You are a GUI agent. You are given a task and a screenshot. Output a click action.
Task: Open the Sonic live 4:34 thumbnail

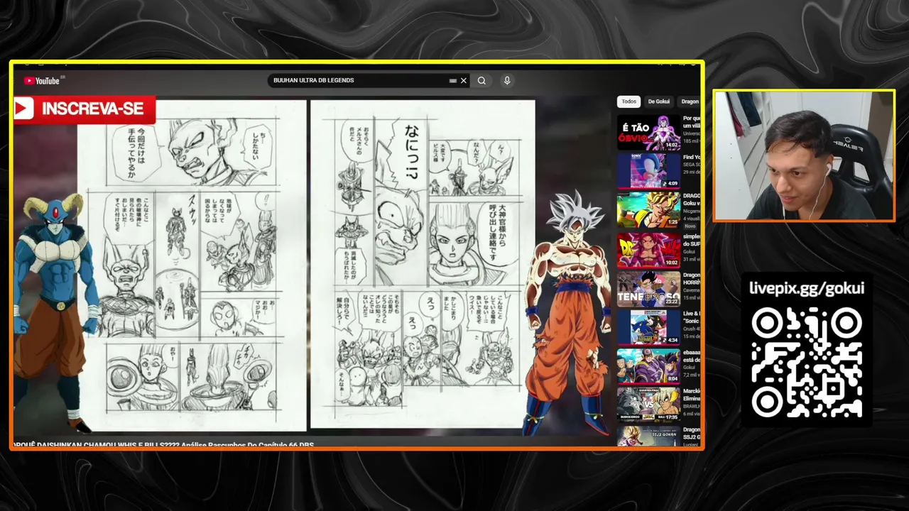648,326
